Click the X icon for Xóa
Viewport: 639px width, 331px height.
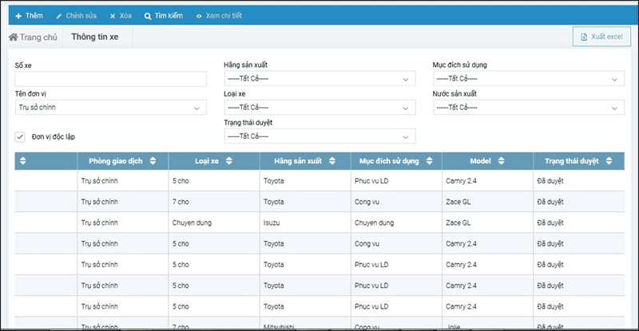click(113, 16)
